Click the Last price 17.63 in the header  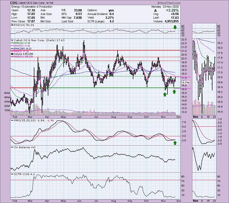pyautogui.click(x=175, y=18)
